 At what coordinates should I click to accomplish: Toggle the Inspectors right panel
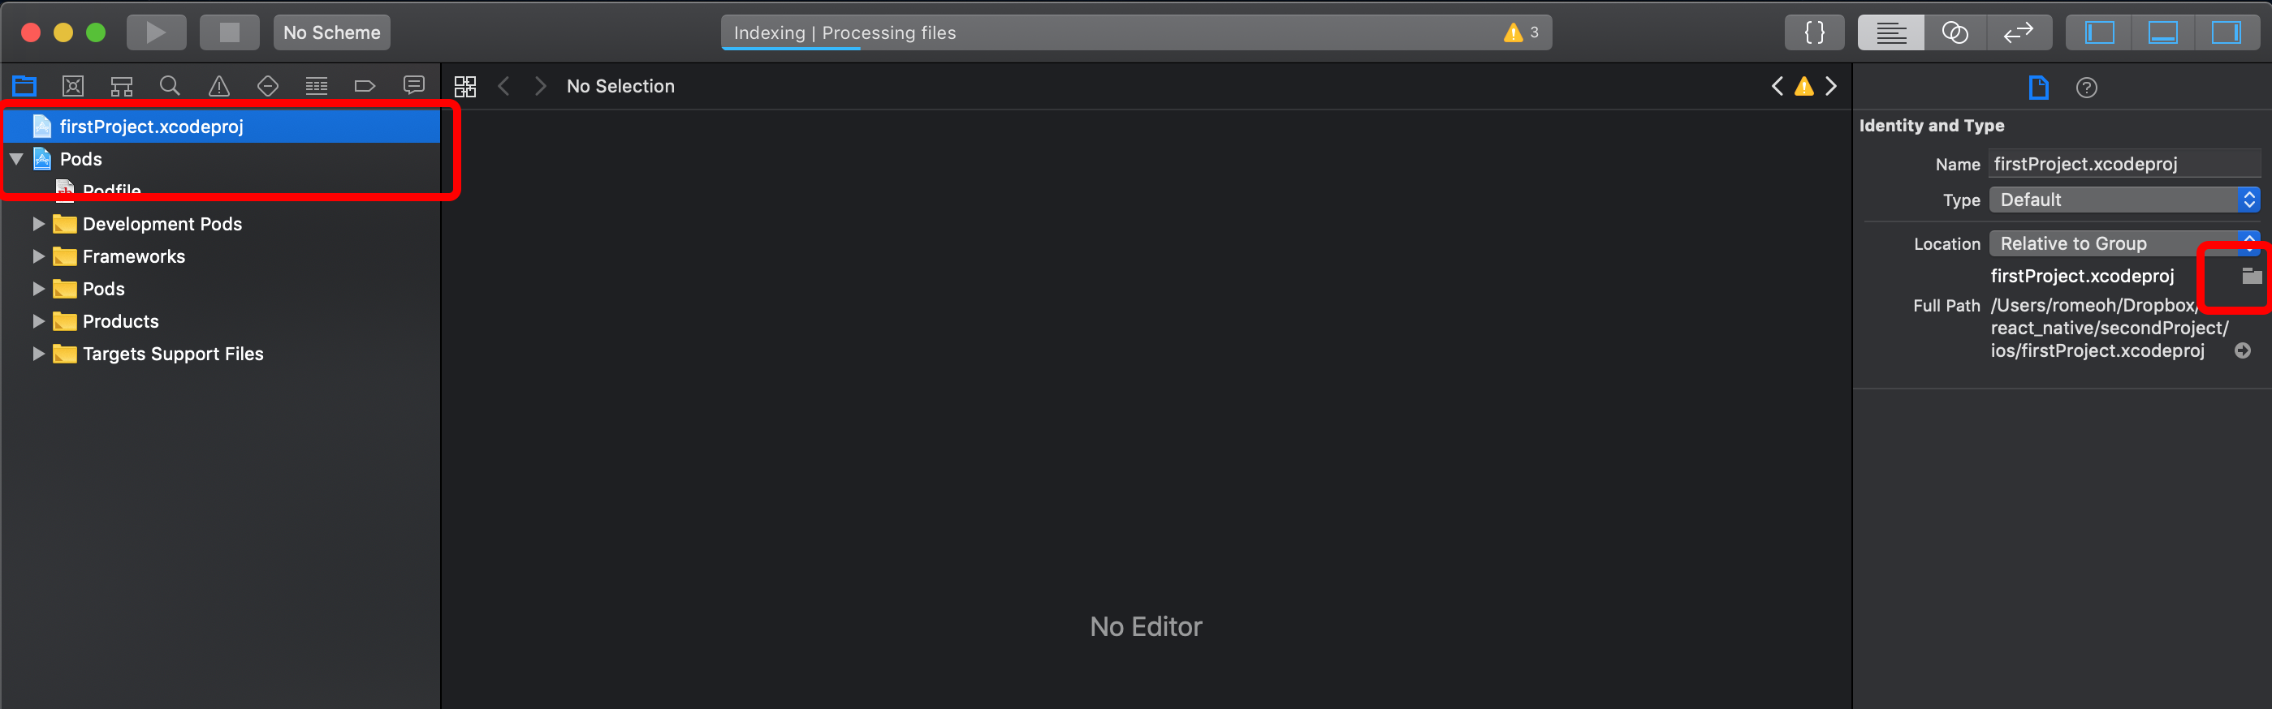(x=2227, y=32)
